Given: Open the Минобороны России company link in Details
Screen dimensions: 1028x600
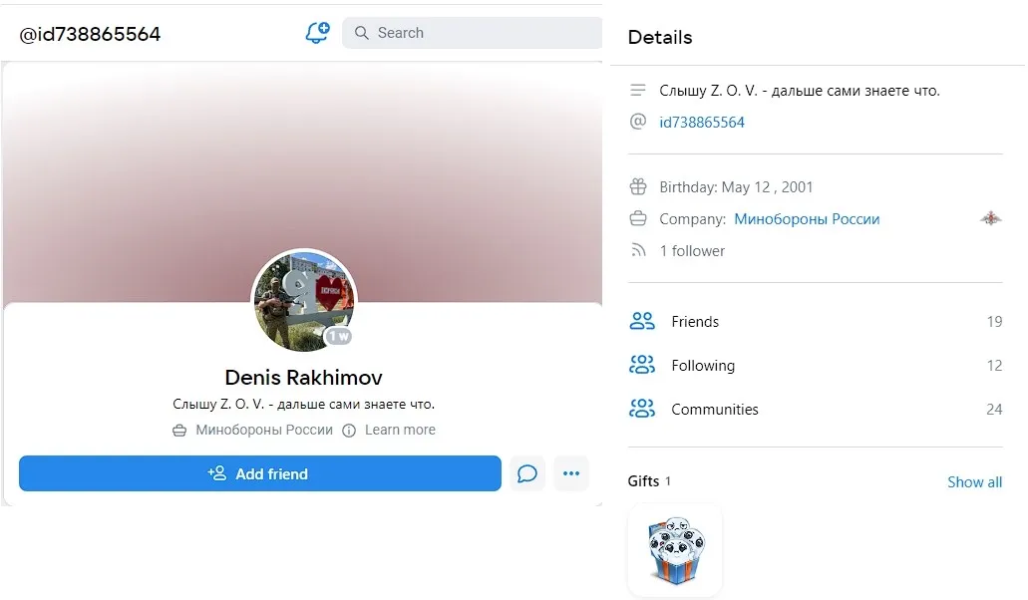Looking at the screenshot, I should click(x=807, y=219).
